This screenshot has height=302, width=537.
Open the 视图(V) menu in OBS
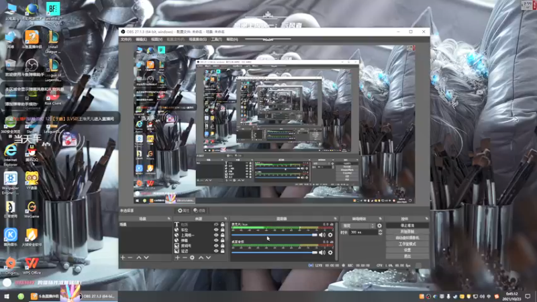click(x=156, y=40)
